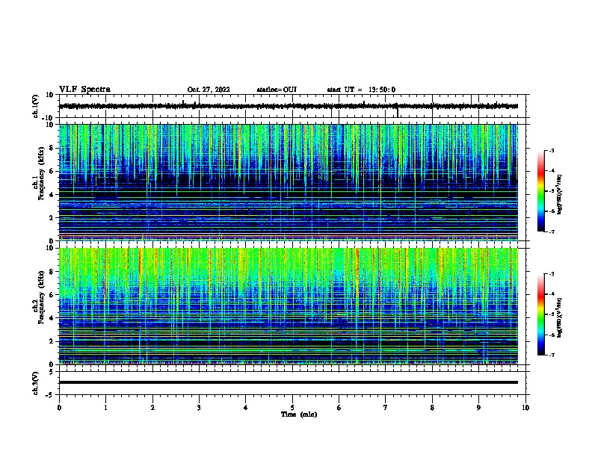Click time axis tick label "7"
The height and width of the screenshot is (457, 592).
point(386,408)
